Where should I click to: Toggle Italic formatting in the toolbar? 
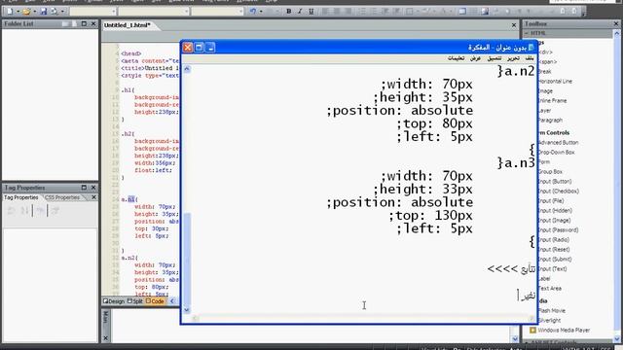pyautogui.click(x=300, y=11)
